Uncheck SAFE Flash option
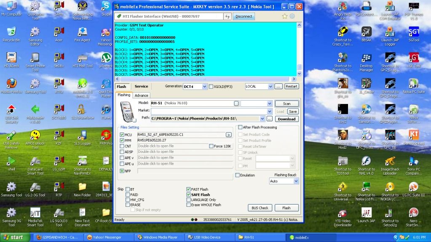The image size is (431, 242). pos(188,194)
